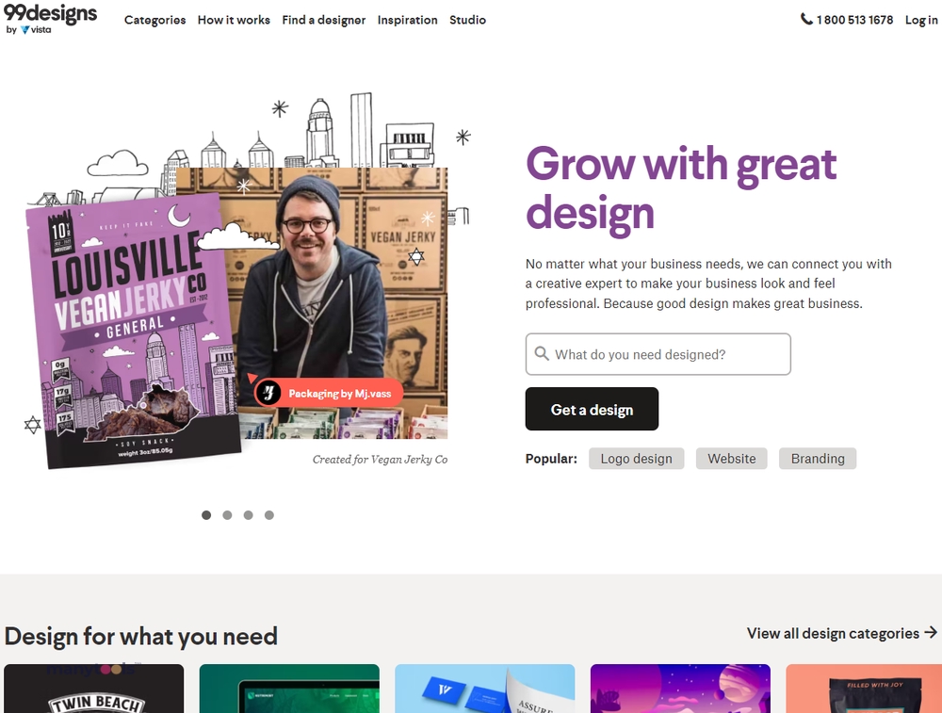Select the fourth carousel dot

point(269,515)
